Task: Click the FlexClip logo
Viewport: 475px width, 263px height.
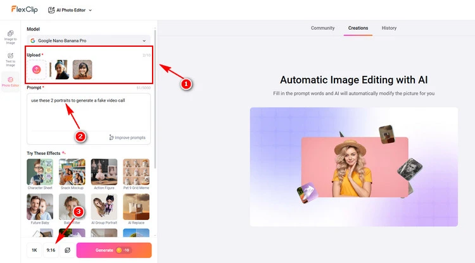Action: [x=25, y=9]
